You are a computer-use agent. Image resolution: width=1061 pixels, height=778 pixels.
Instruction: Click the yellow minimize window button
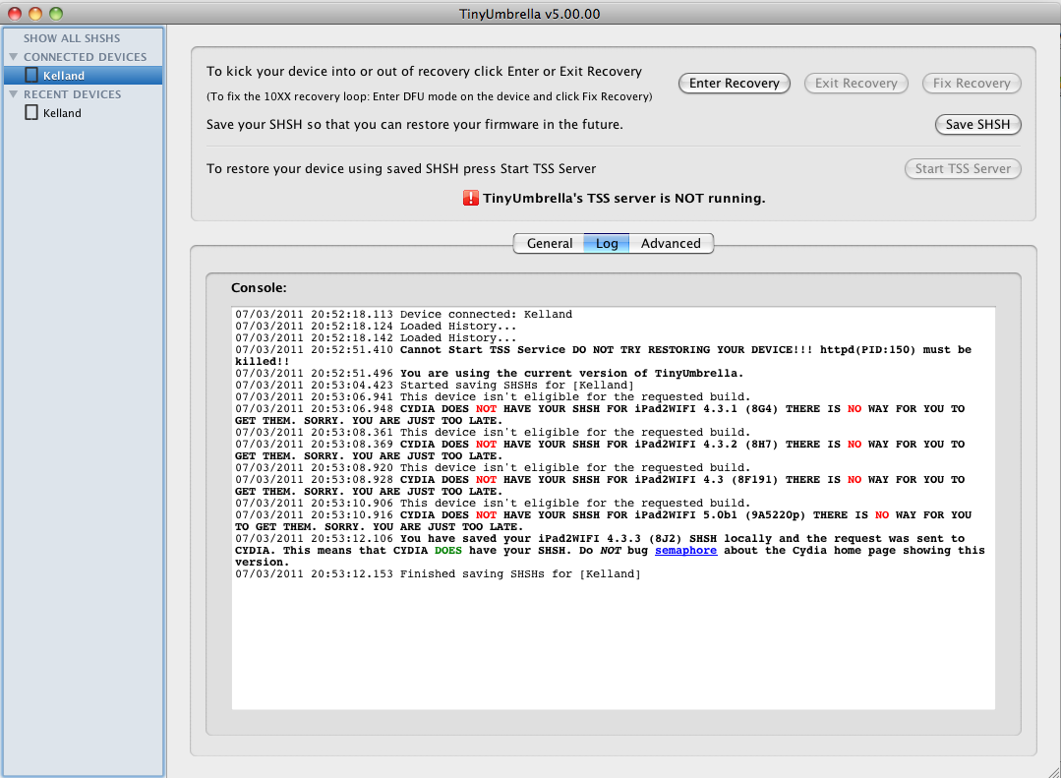pyautogui.click(x=35, y=14)
